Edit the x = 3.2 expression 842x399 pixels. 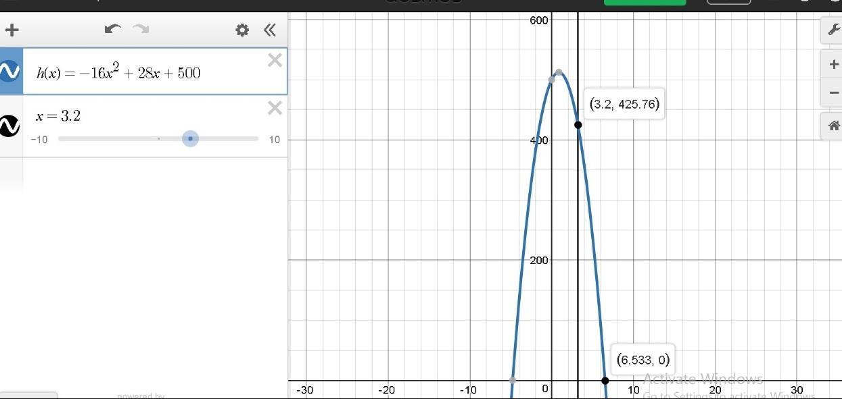58,116
